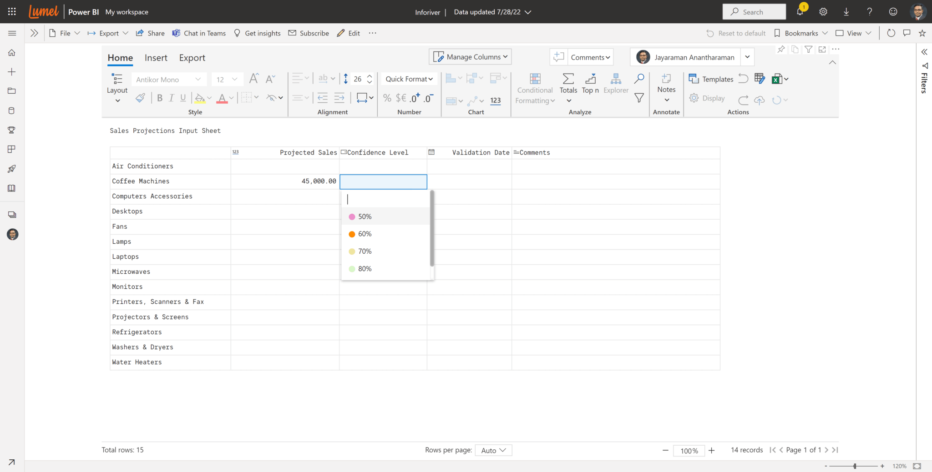Switch to the Insert ribbon tab
932x472 pixels.
[x=156, y=58]
